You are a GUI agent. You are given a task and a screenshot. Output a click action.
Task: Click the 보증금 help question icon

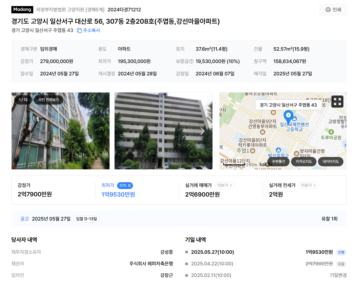pos(191,61)
